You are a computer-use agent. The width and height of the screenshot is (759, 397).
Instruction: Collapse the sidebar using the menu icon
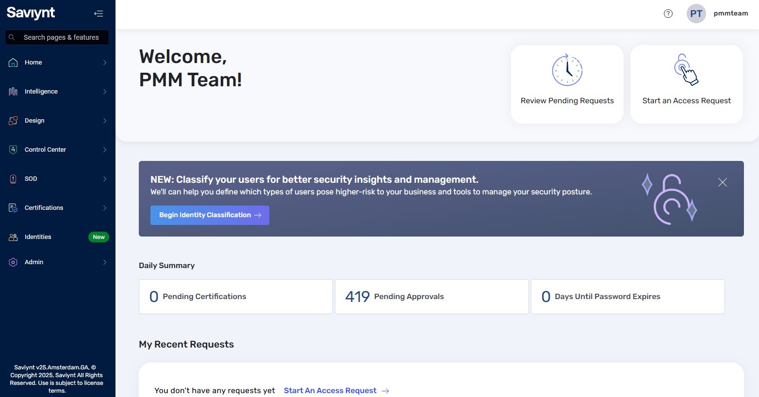[x=99, y=14]
